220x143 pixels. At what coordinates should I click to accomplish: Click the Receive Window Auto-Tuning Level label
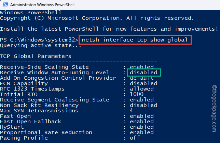point(55,73)
